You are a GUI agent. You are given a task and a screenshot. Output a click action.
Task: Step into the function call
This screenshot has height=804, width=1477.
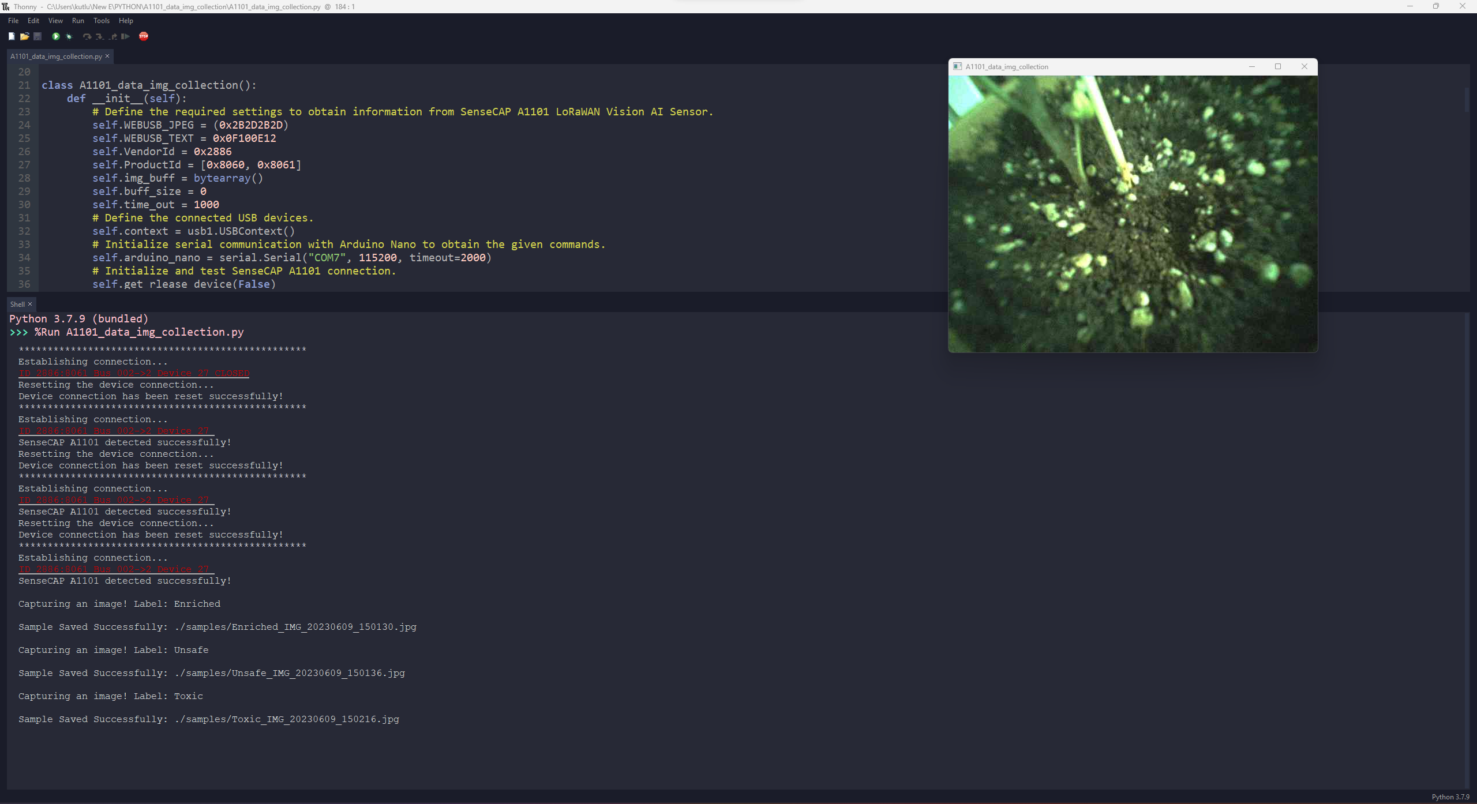99,36
